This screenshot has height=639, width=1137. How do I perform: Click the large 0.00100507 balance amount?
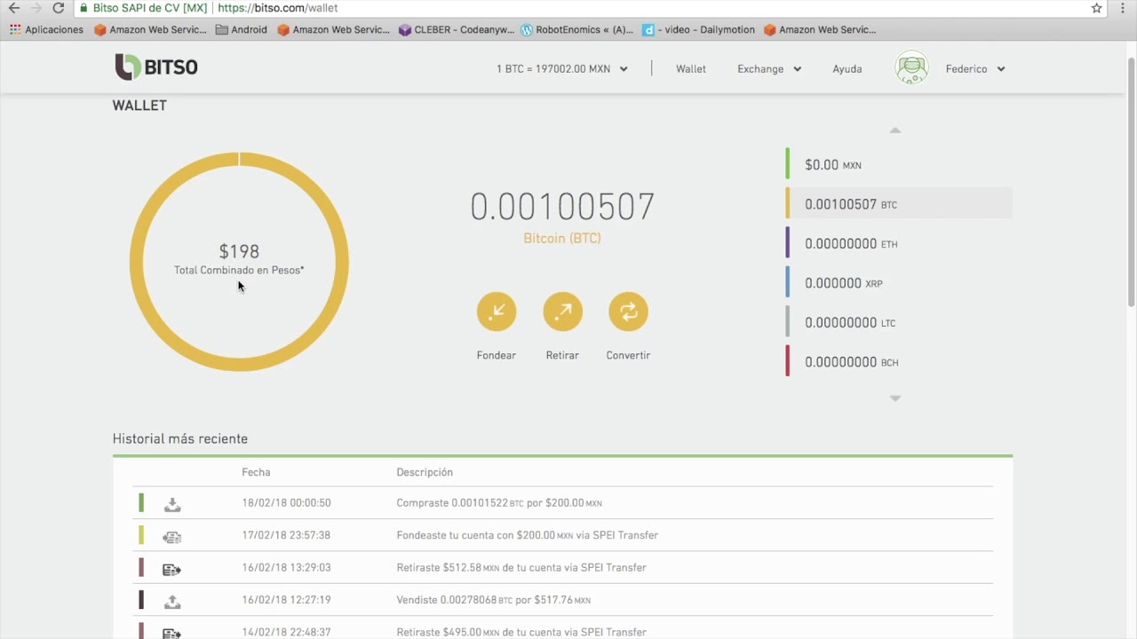(562, 207)
